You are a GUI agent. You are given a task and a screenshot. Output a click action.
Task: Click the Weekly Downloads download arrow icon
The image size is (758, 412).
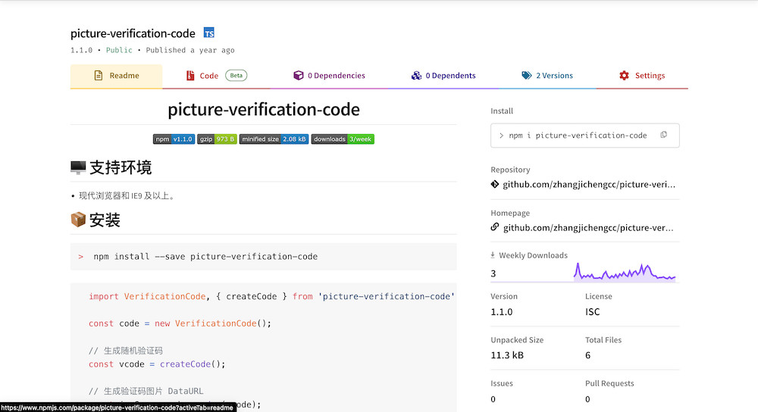[493, 254]
